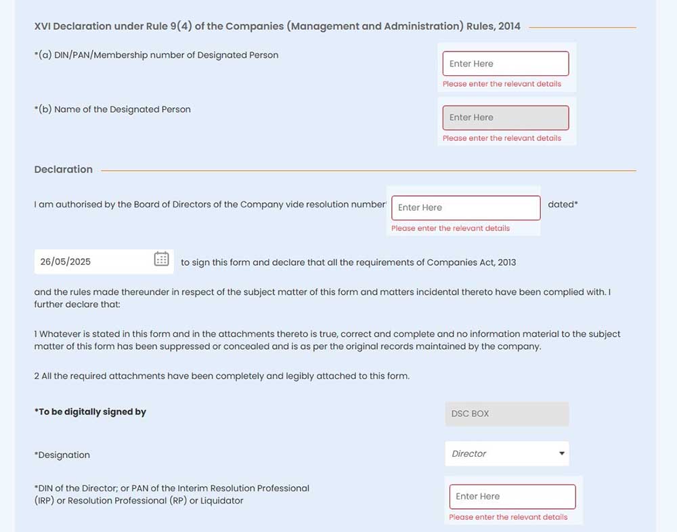The image size is (677, 532).
Task: Click the "*(b) Name of the Designated Person" label
Action: click(112, 109)
